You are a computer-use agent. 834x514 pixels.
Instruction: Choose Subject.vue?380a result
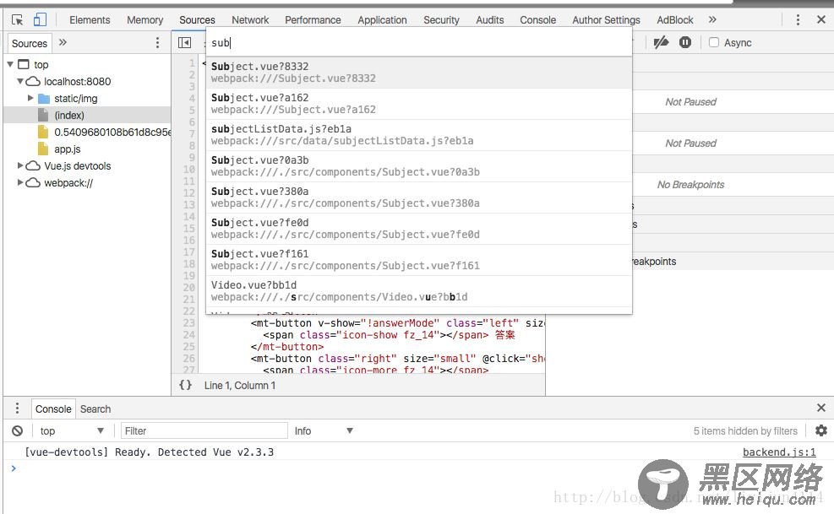pyautogui.click(x=418, y=197)
